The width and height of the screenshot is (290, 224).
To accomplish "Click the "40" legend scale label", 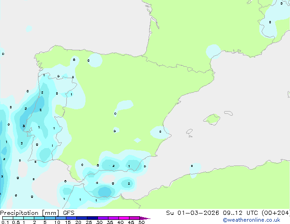I will click(x=120, y=222).
